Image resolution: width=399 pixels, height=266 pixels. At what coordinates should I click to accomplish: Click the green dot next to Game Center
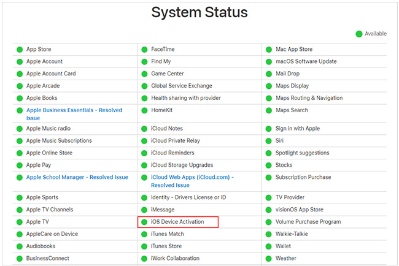(x=144, y=74)
